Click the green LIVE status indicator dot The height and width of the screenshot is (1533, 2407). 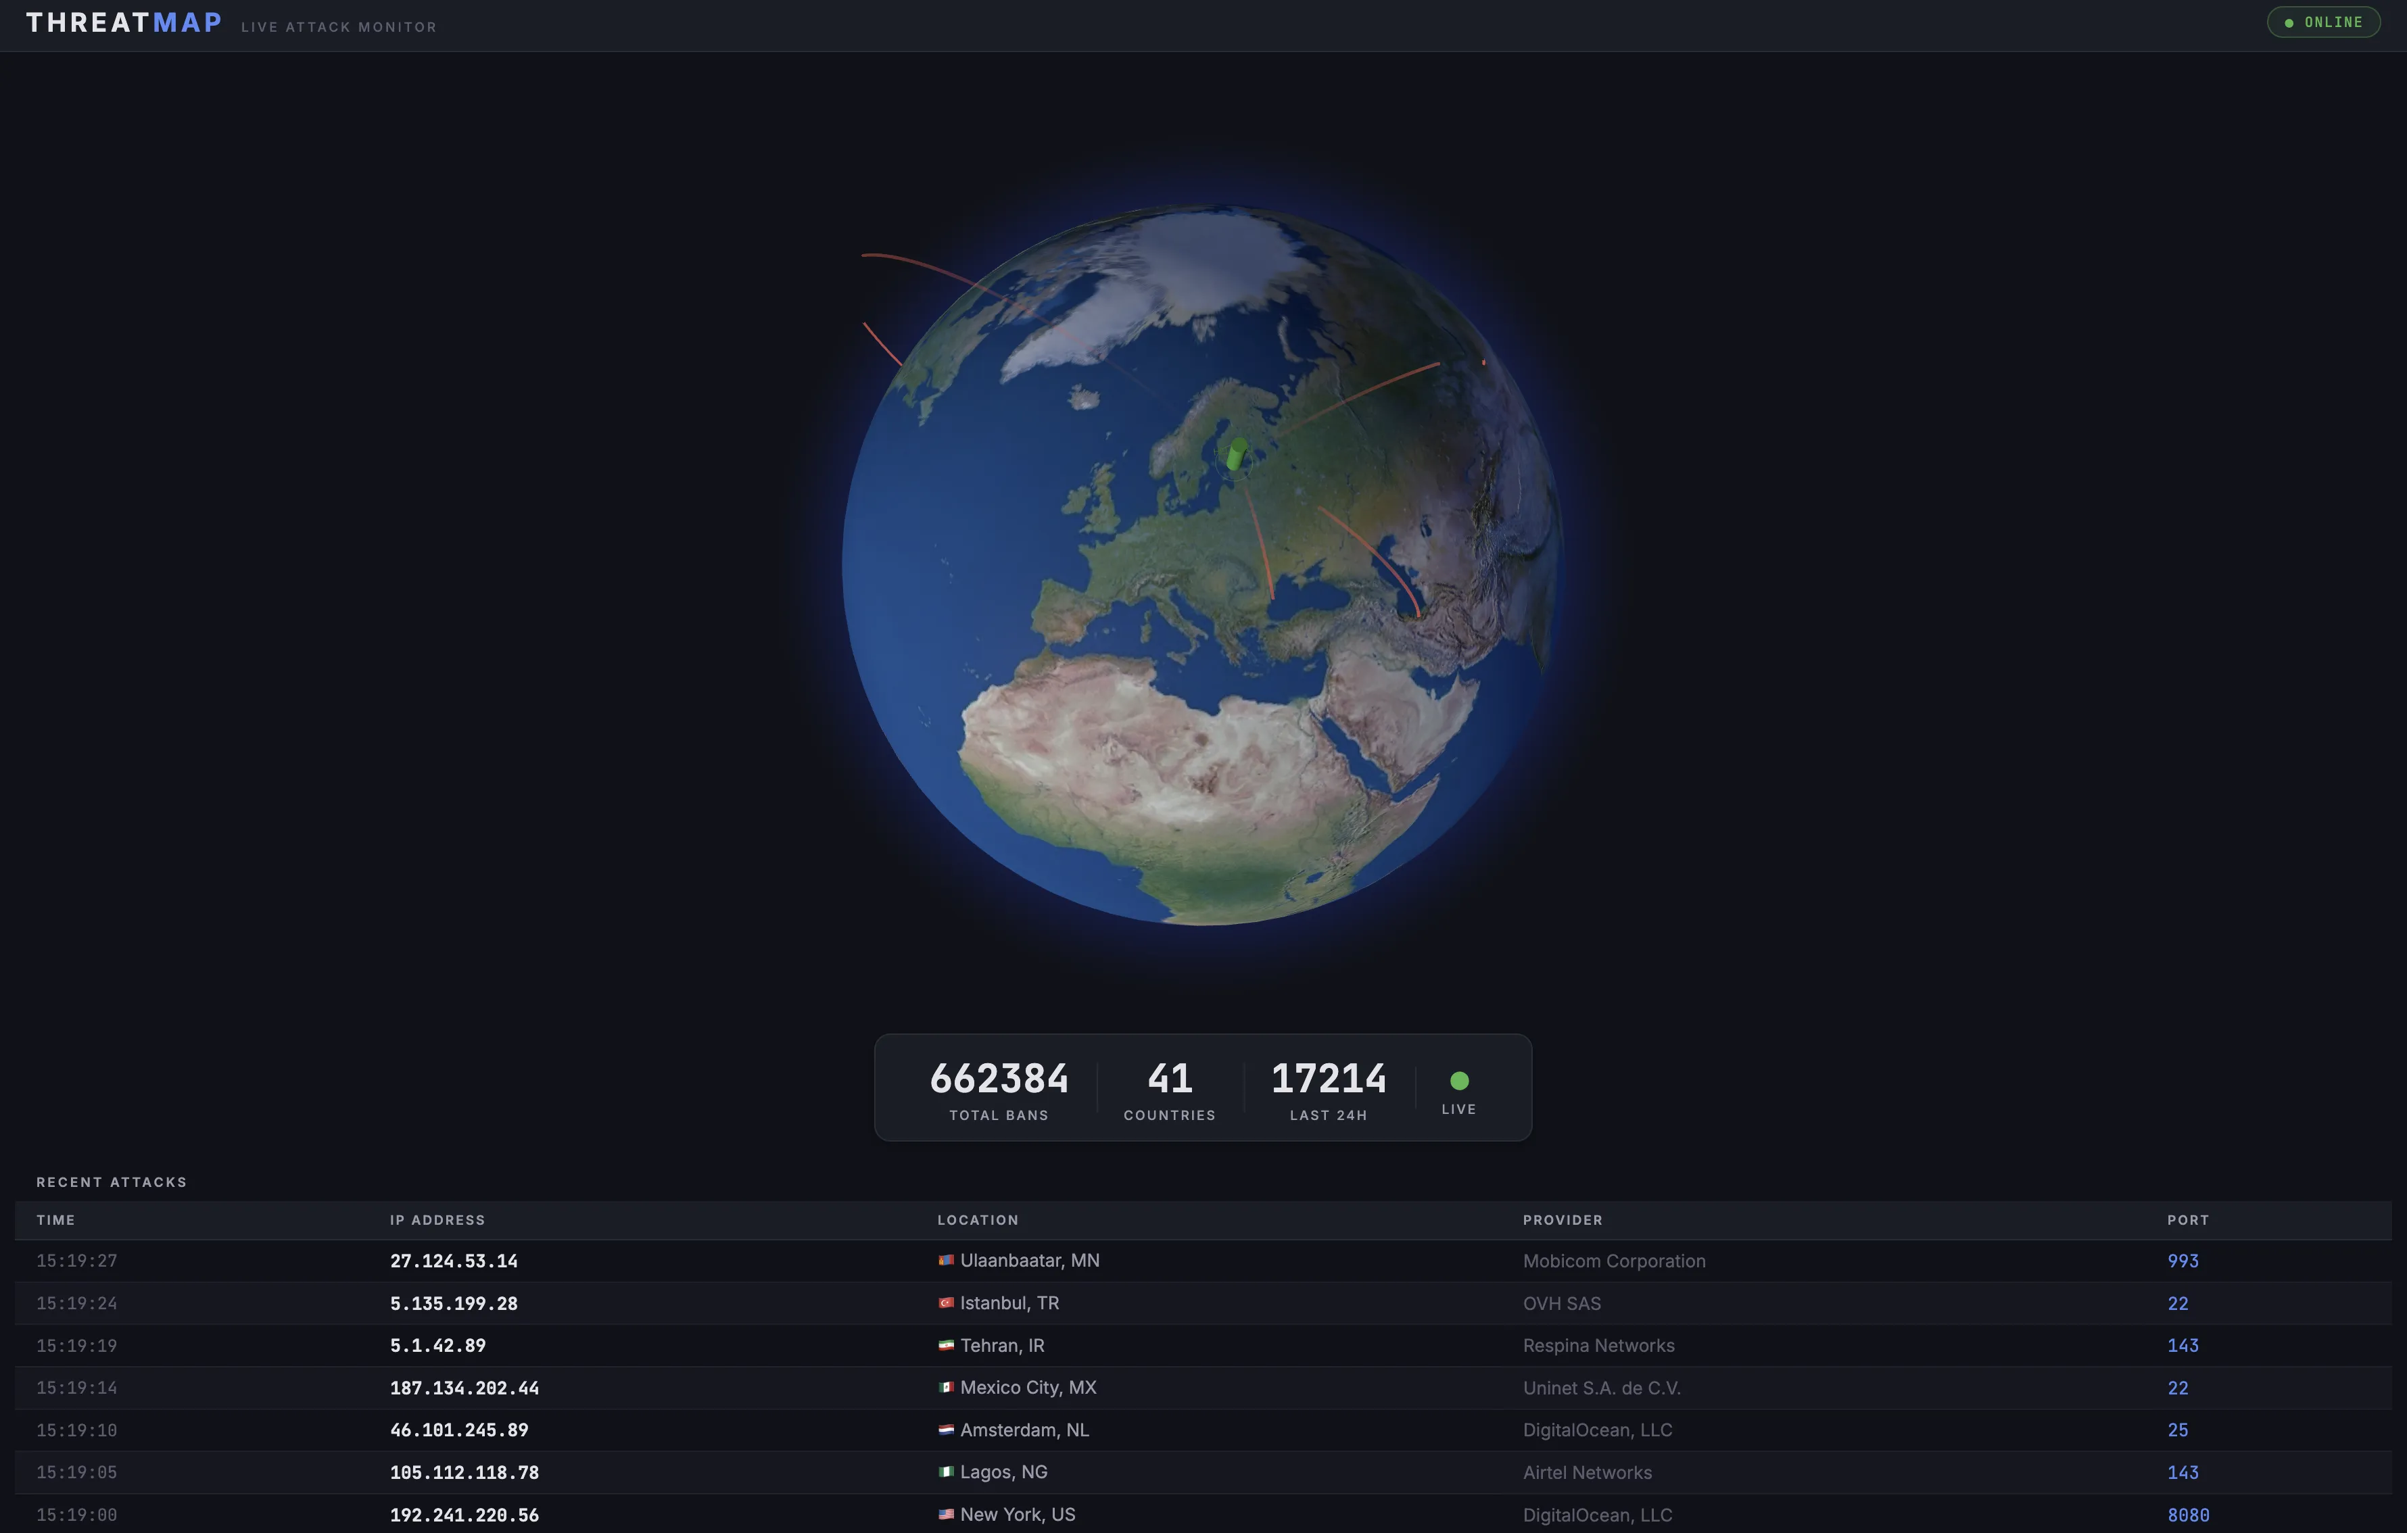point(1459,1080)
